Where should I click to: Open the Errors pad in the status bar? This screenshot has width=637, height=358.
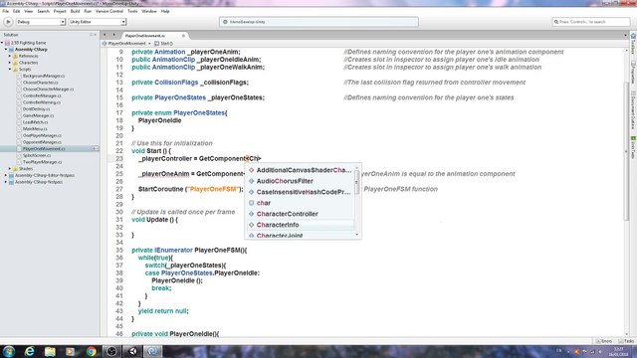tap(604, 341)
